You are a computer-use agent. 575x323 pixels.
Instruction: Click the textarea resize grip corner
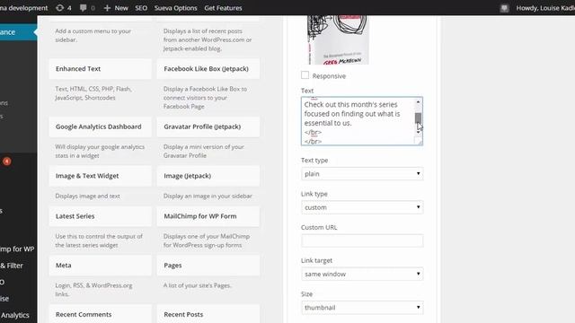click(x=419, y=142)
